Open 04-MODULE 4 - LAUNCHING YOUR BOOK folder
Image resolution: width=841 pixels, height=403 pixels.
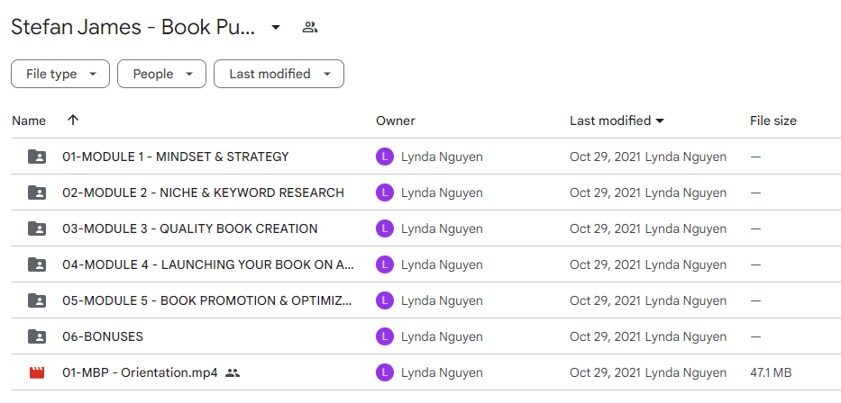pyautogui.click(x=208, y=264)
